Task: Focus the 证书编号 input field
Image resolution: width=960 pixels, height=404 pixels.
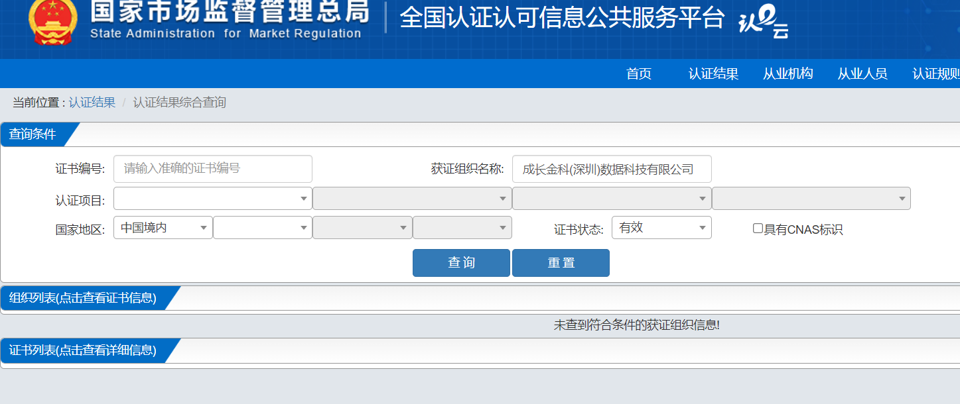Action: (213, 169)
